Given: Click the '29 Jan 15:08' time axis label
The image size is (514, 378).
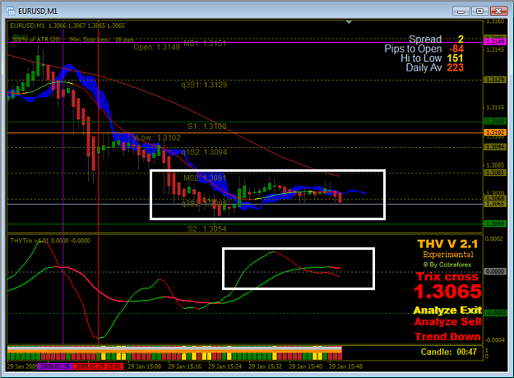Looking at the screenshot, I should point(145,366).
